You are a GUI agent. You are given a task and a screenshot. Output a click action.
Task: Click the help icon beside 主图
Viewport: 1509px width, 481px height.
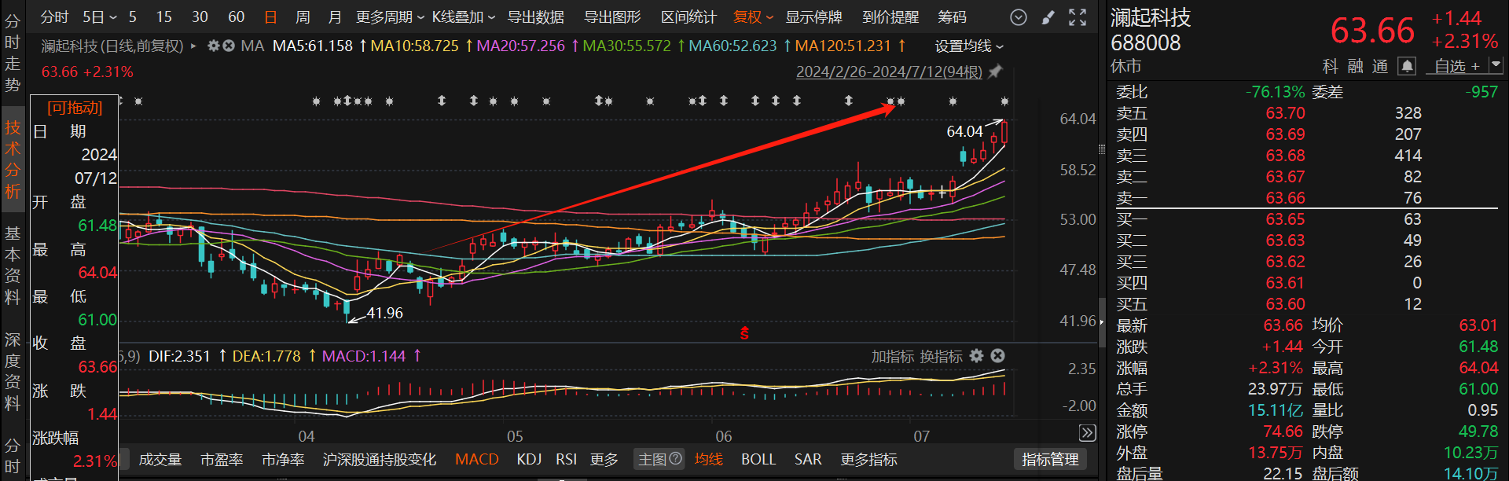(x=675, y=459)
